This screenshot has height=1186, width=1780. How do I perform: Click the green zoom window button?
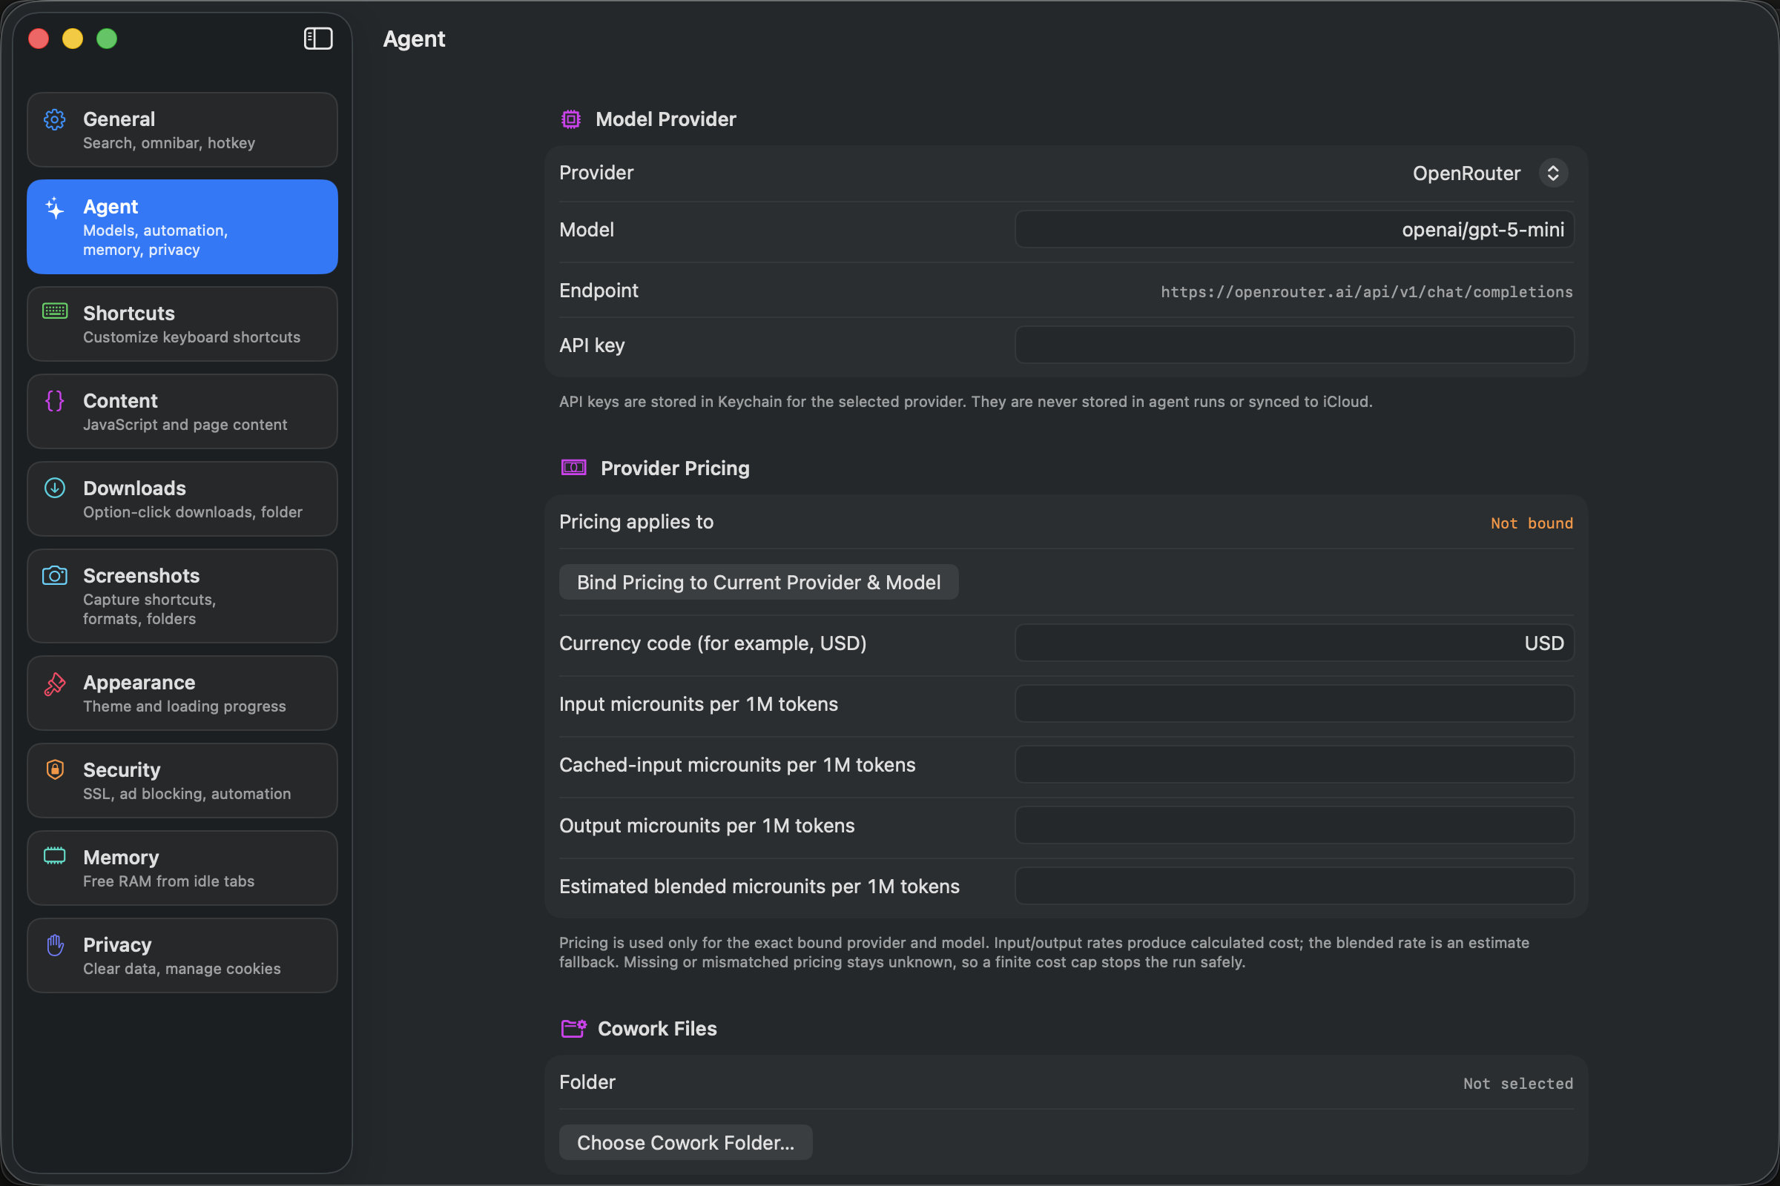pos(107,39)
